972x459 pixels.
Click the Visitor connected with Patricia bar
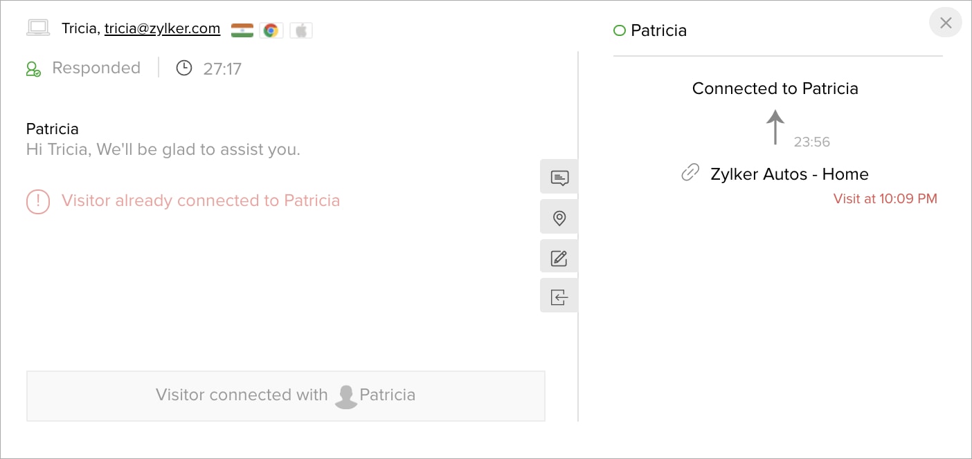285,395
